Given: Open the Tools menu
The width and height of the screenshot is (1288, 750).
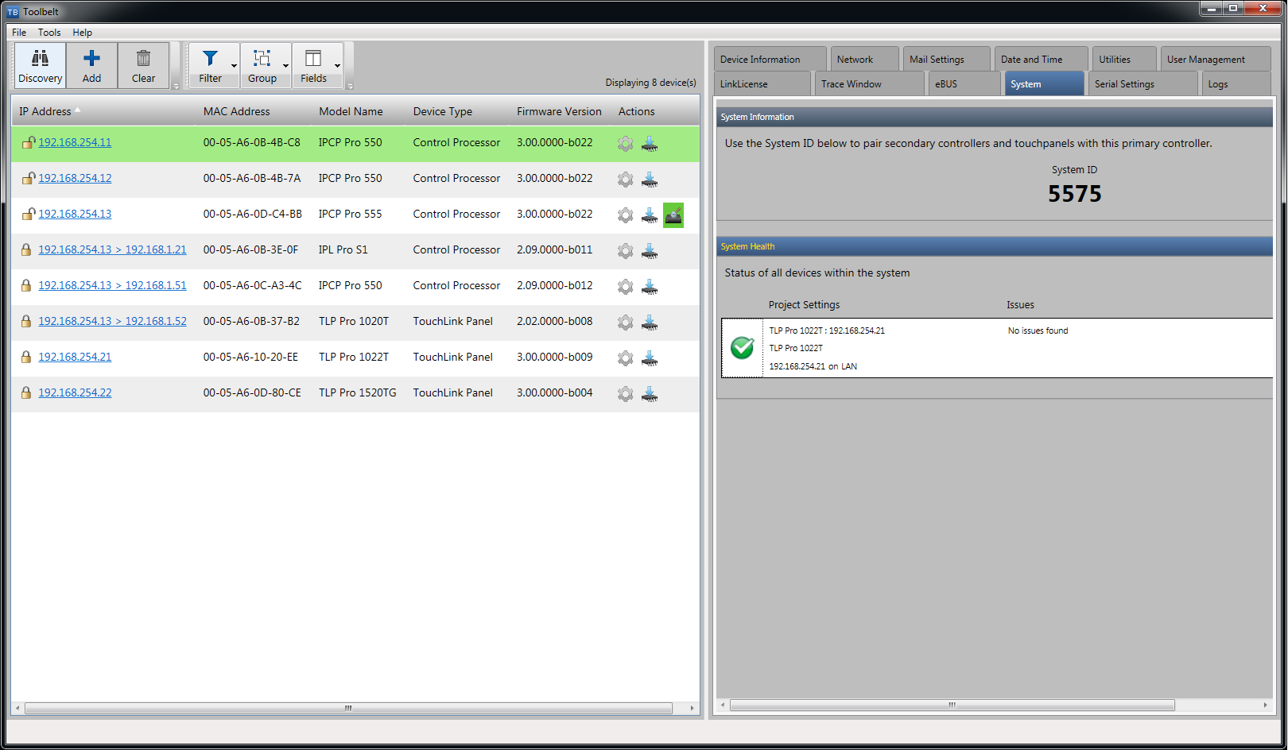Looking at the screenshot, I should click(x=49, y=33).
